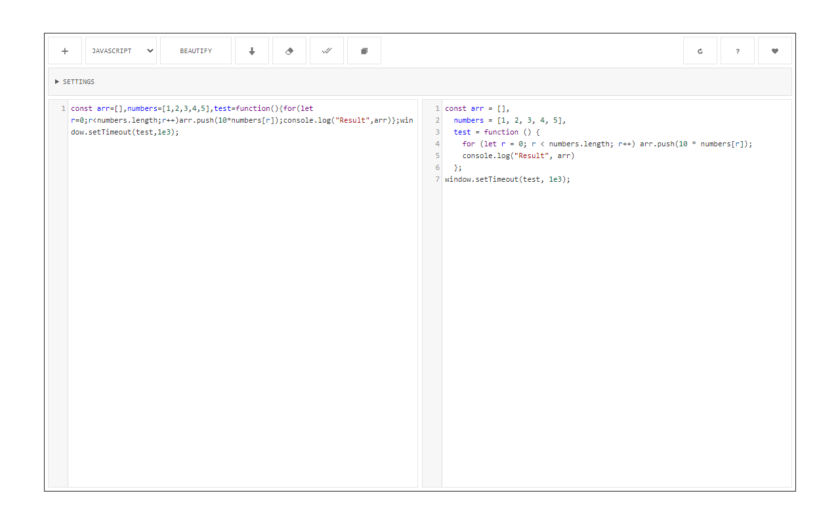Click the SETTINGS bar label
The height and width of the screenshot is (525, 840).
coord(78,81)
